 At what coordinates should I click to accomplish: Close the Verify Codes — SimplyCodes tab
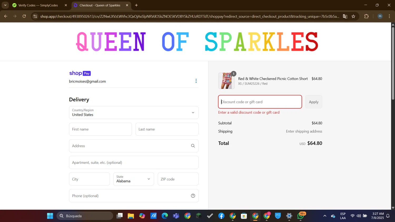[66, 5]
